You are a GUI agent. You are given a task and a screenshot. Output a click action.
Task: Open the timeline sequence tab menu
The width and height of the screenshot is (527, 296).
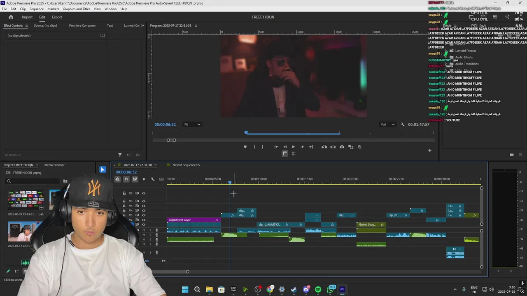click(x=156, y=165)
